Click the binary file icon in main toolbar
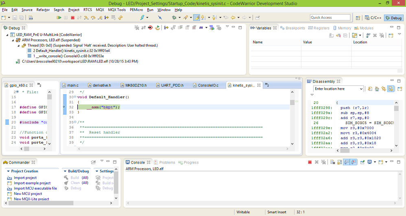 coord(31,17)
